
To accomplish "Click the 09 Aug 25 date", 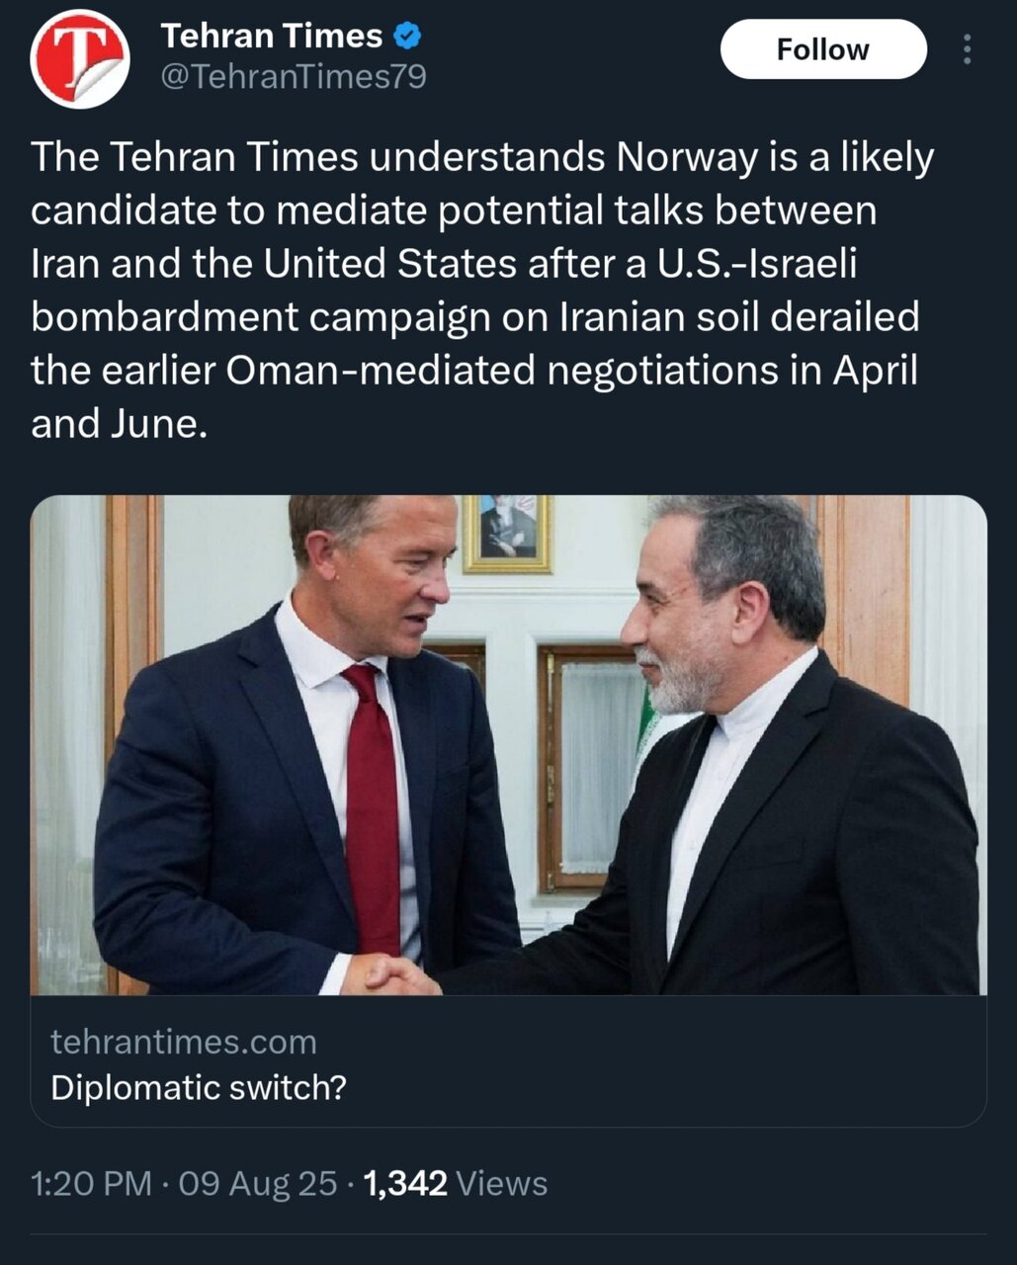I will click(x=258, y=1183).
